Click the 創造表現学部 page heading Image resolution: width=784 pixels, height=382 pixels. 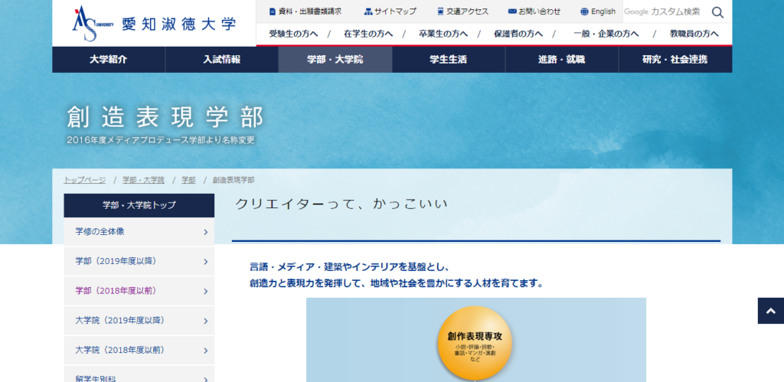coord(165,118)
